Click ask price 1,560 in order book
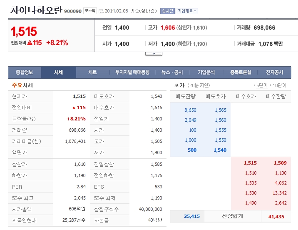This screenshot has height=230, width=298. pyautogui.click(x=221, y=120)
